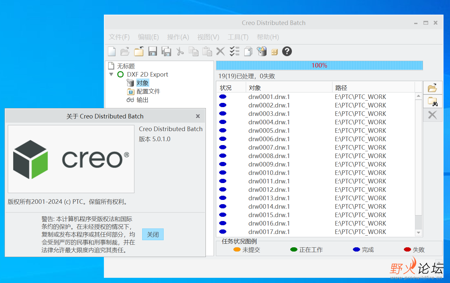This screenshot has width=450, height=283.
Task: Click the browse-folder search button beside table
Action: (432, 101)
